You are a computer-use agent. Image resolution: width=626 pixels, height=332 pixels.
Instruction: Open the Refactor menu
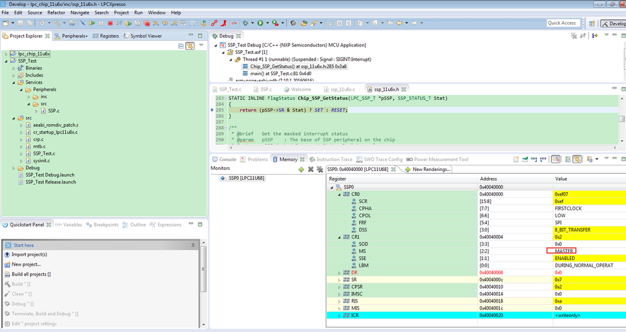(x=56, y=13)
